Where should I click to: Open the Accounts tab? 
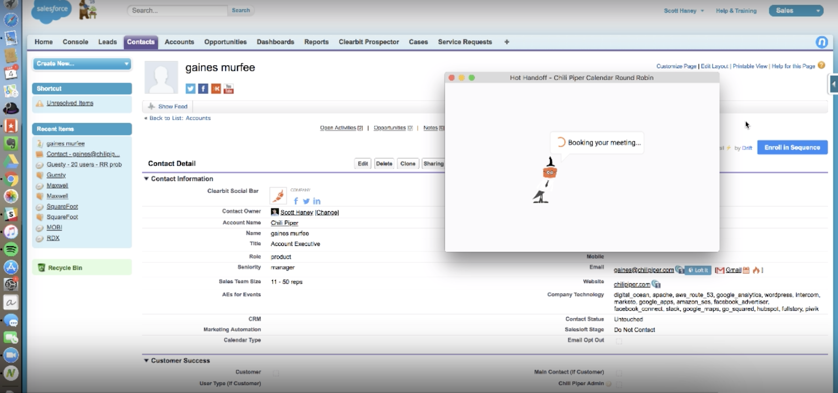[179, 42]
